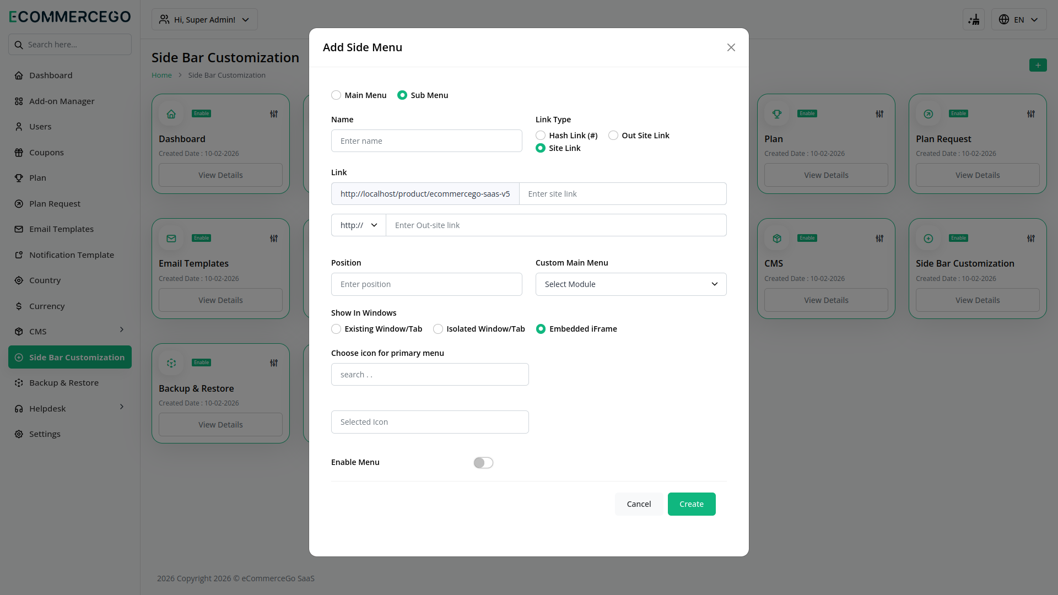Click the Users person icon in sidebar
Viewport: 1058px width, 595px height.
pyautogui.click(x=19, y=127)
